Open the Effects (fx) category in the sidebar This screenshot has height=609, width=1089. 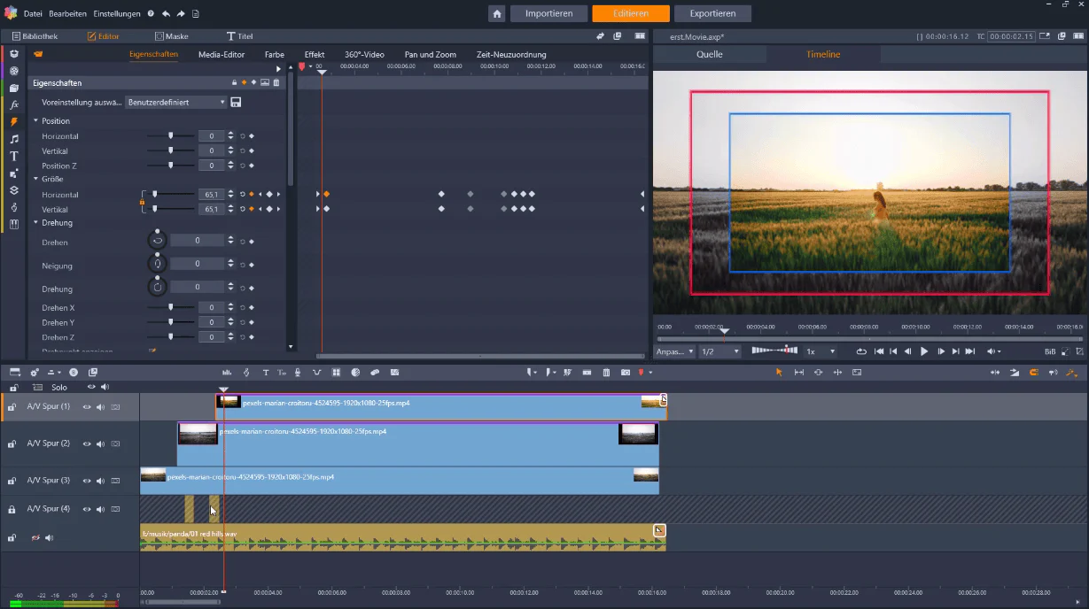pos(14,104)
